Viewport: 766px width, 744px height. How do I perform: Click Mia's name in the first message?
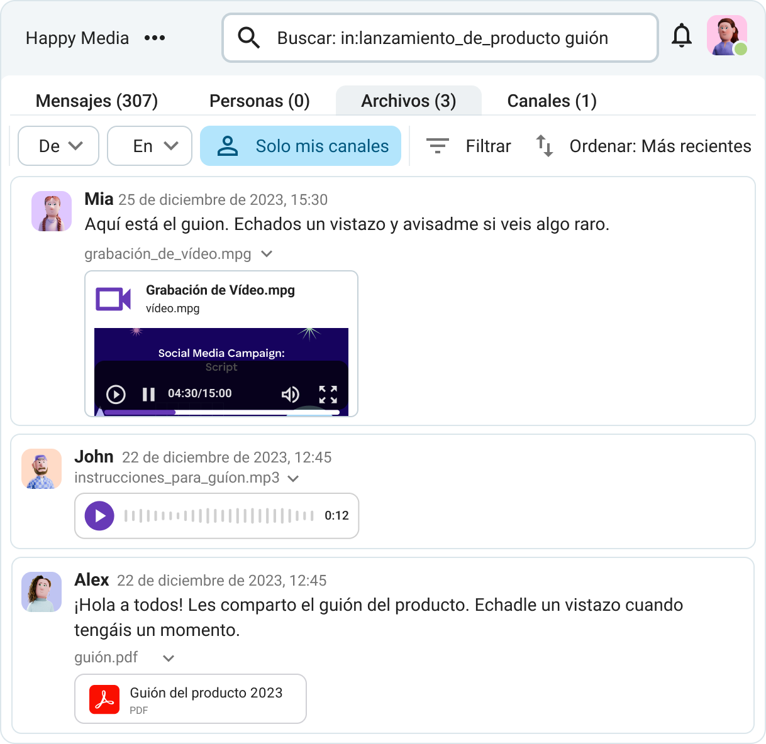[99, 199]
